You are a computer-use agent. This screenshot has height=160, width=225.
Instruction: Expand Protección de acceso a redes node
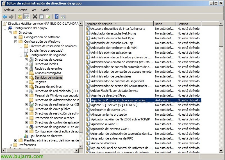pos(26,118)
